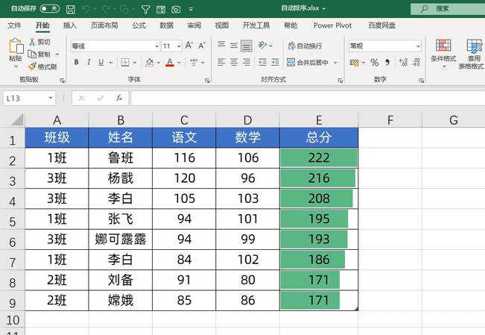
Task: Click the Increase Indent icon
Action: 275,62
